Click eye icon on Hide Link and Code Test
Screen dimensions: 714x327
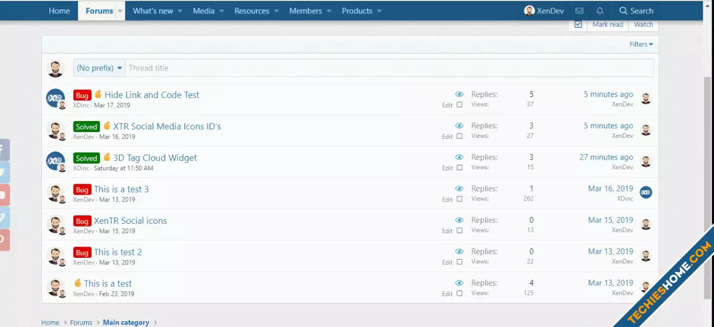459,94
